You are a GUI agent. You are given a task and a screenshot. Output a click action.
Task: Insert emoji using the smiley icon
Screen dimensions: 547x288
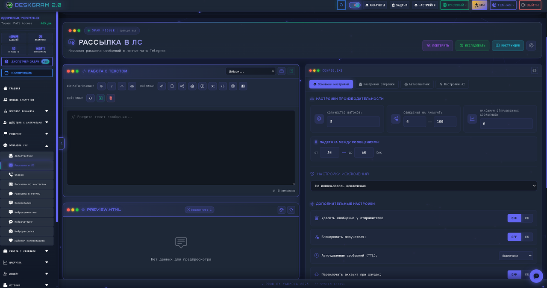coord(233,86)
